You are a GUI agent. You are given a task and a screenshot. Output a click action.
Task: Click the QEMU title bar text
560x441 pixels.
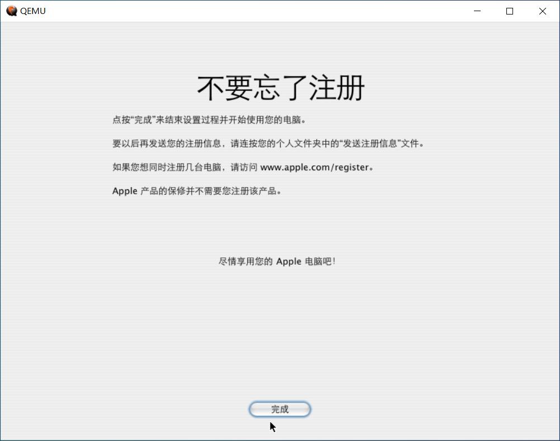[32, 11]
